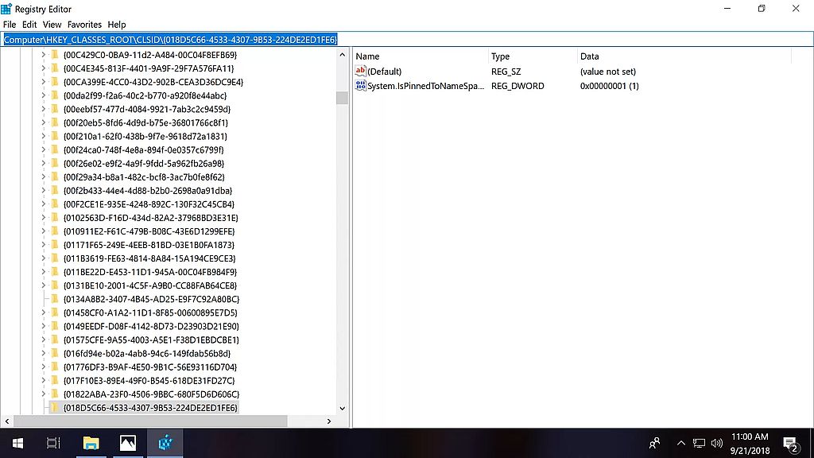Screen dimensions: 814x458
Task: Click folder icon of {01822ABA-23F0-4506-9BBC-680F5D6D606C}
Action: tap(55, 394)
